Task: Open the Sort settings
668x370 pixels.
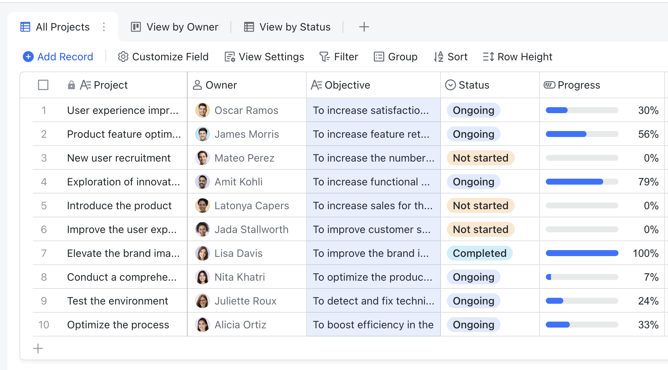Action: pyautogui.click(x=451, y=57)
